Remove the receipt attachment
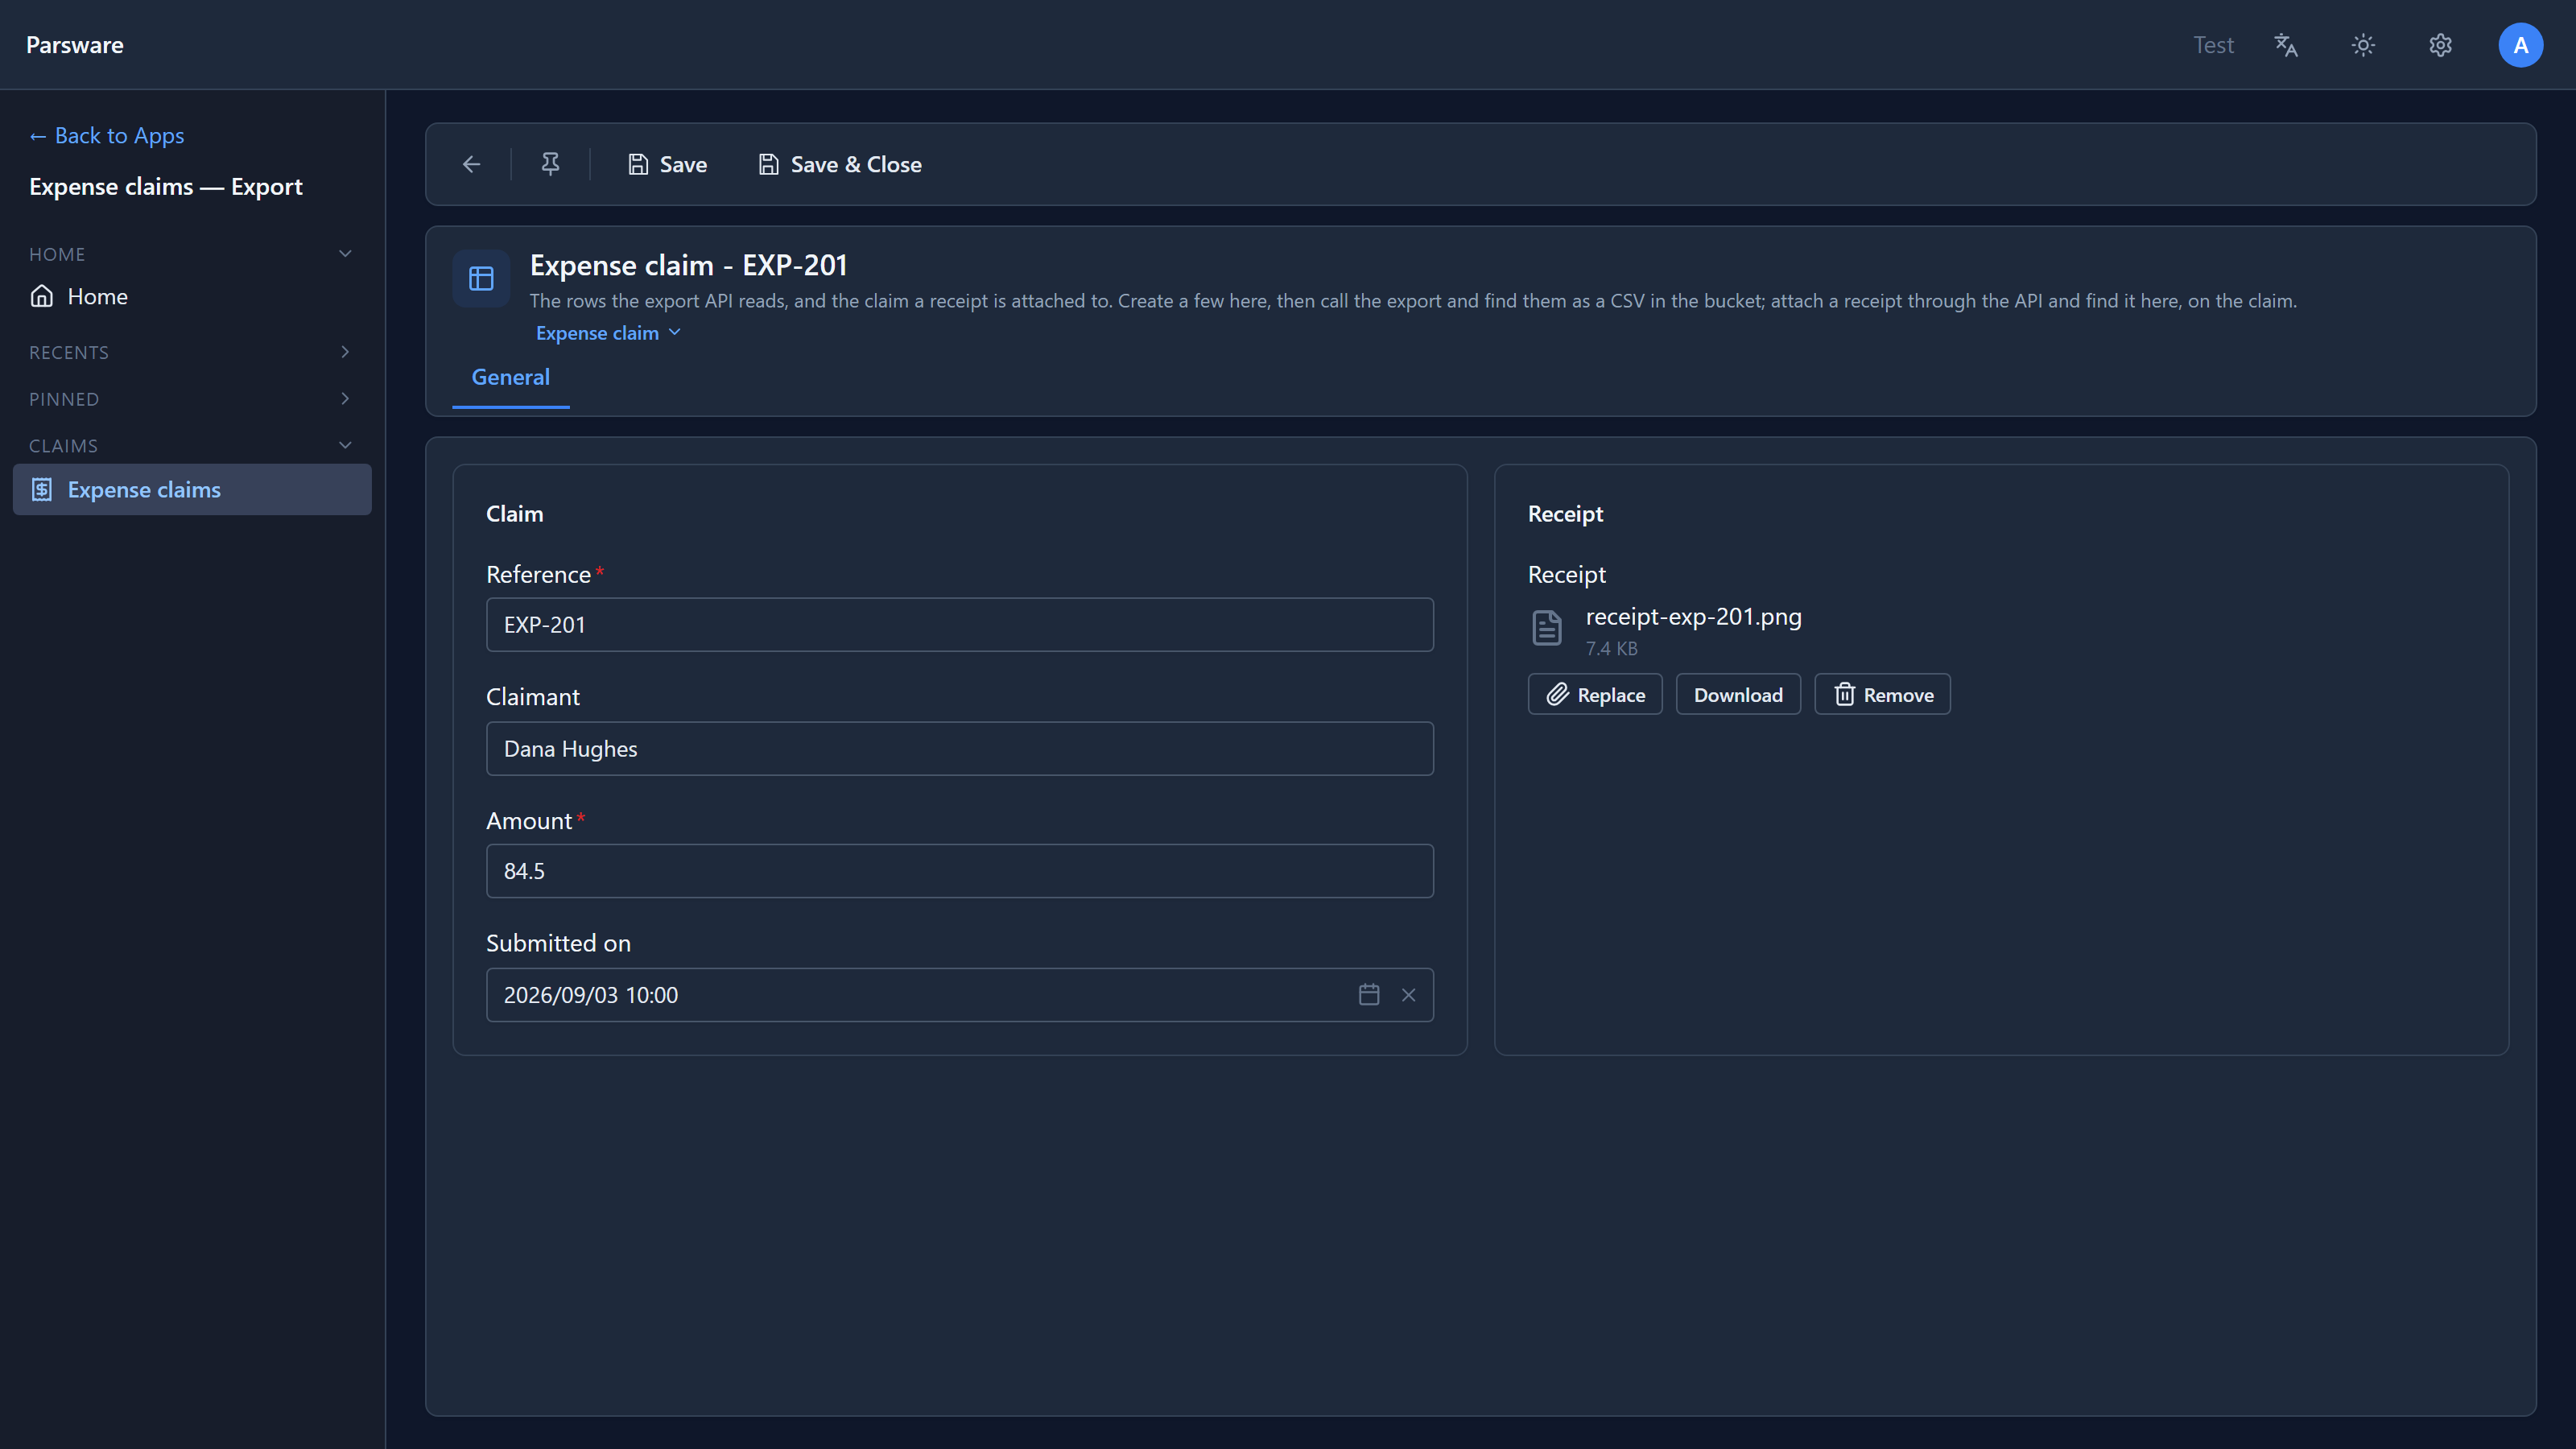 click(1882, 694)
